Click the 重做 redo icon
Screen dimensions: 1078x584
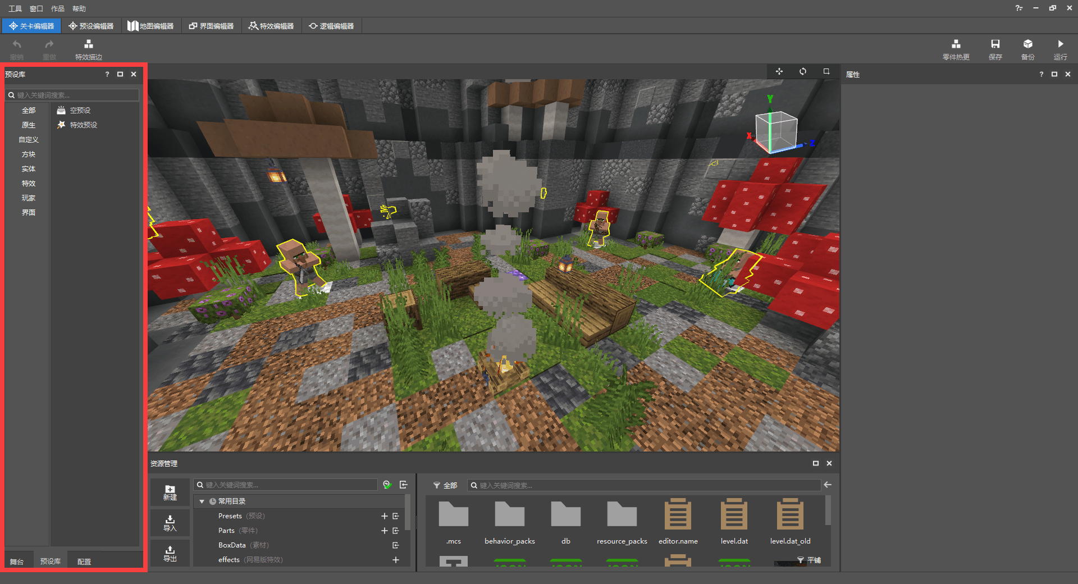49,44
